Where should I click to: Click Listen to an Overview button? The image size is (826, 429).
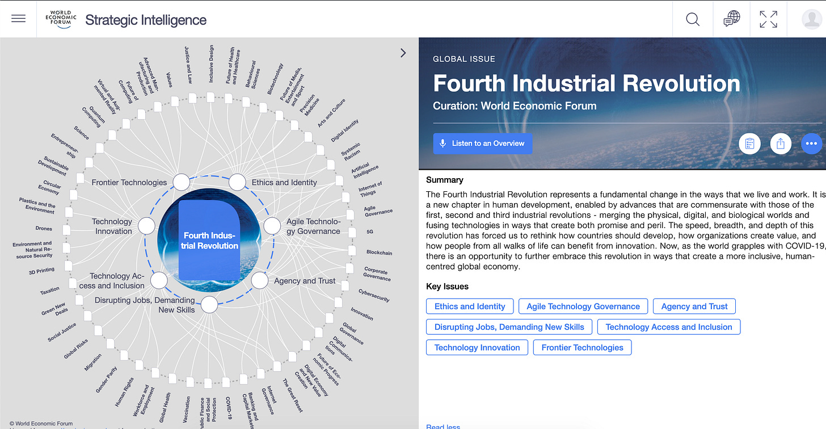point(483,144)
